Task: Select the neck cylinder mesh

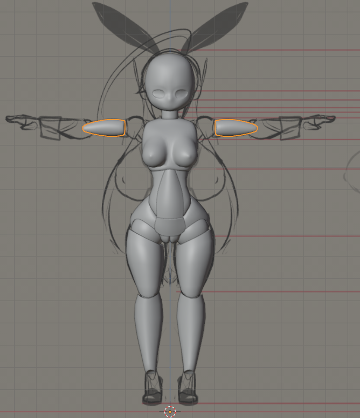Action: click(x=170, y=115)
